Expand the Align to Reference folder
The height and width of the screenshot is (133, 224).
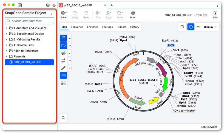coord(6,51)
